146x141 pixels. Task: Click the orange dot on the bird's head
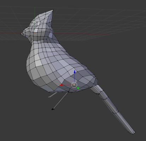coord(35,33)
